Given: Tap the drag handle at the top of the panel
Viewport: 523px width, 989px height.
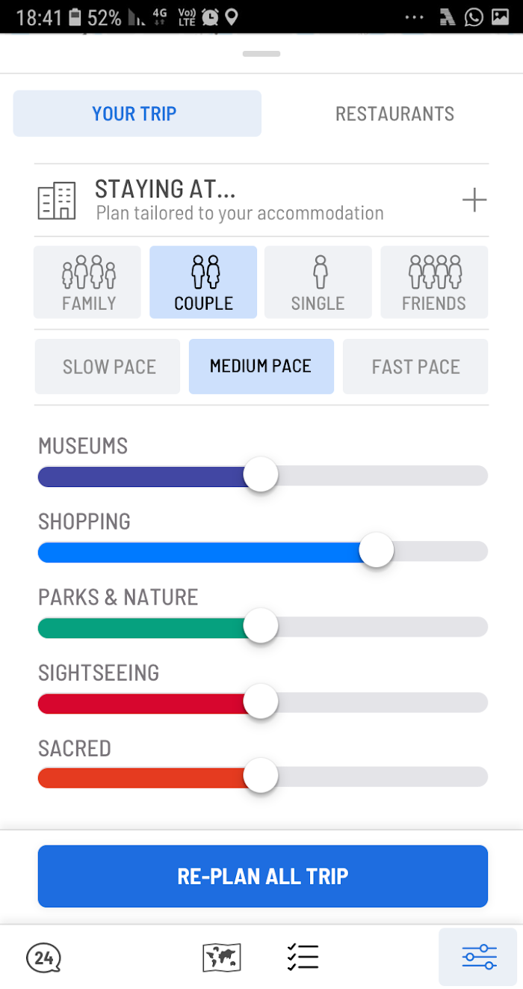Looking at the screenshot, I should pyautogui.click(x=261, y=54).
